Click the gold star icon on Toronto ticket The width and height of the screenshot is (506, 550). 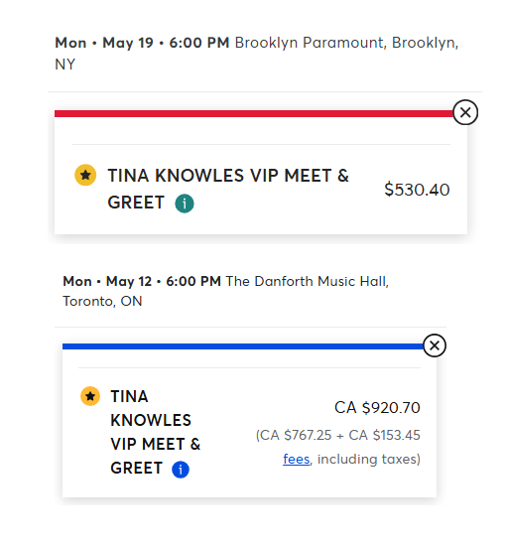[90, 396]
